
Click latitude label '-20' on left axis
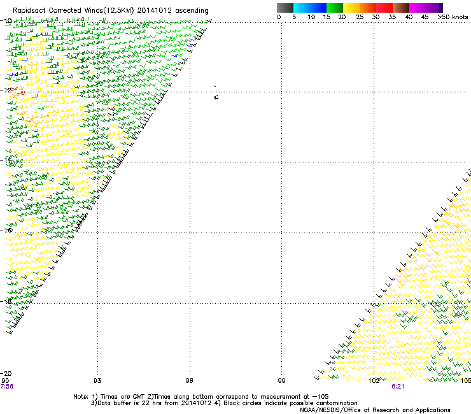coord(6,373)
